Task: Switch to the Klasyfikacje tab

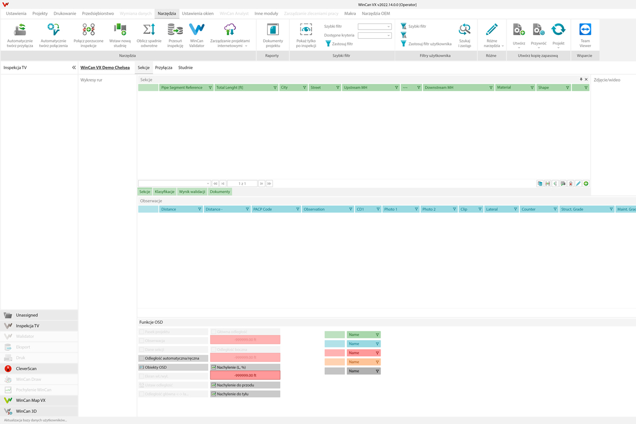Action: [x=165, y=192]
